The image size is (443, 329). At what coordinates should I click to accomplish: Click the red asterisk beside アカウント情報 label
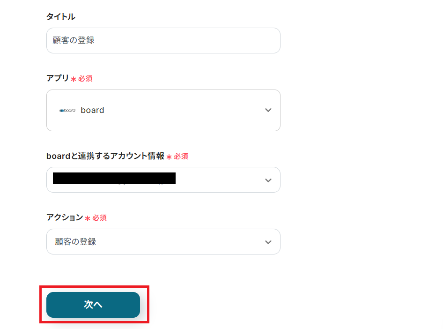tap(169, 157)
